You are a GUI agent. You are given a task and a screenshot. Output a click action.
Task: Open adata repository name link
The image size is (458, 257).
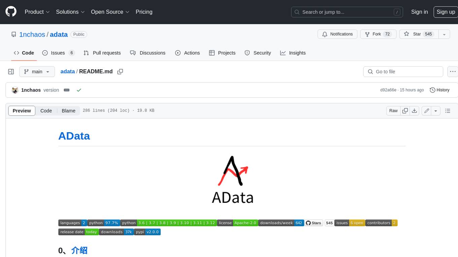click(x=59, y=34)
